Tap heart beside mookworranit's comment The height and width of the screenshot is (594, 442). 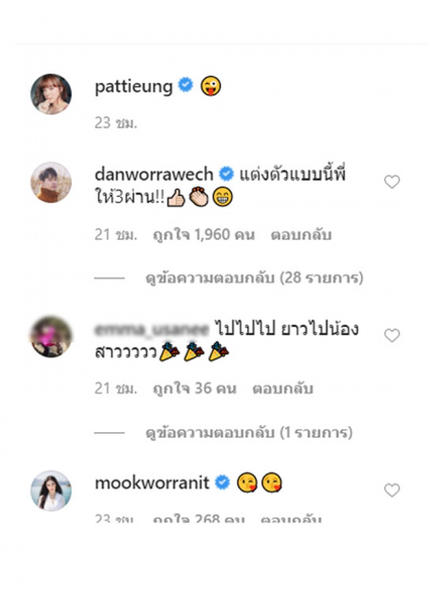click(x=392, y=490)
